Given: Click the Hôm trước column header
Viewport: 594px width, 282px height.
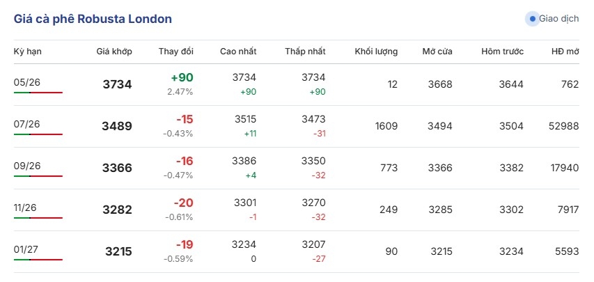Looking at the screenshot, I should tap(502, 52).
